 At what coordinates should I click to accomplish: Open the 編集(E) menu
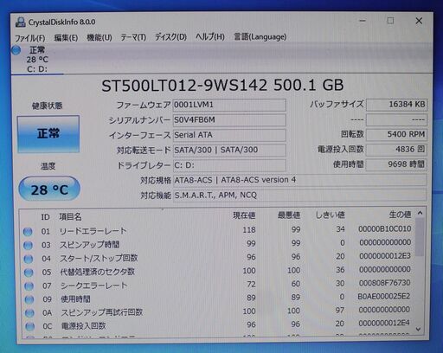point(66,38)
